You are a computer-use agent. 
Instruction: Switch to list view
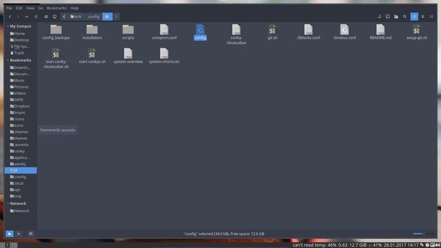[422, 17]
